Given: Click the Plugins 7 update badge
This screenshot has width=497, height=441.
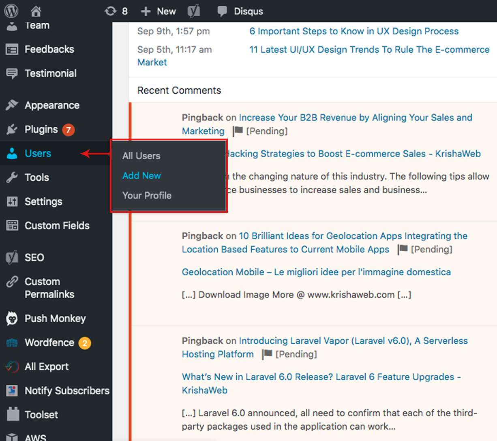Looking at the screenshot, I should coord(69,130).
